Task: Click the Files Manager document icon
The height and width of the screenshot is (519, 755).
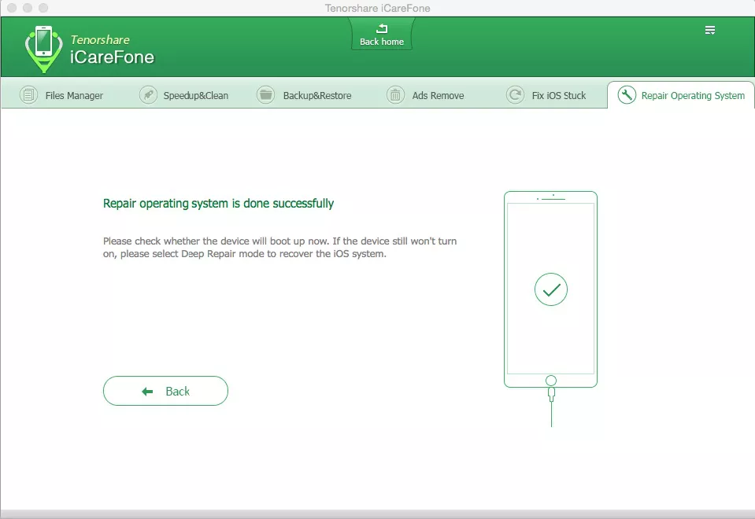Action: tap(29, 95)
